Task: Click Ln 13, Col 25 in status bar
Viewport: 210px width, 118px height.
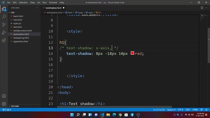Action: pos(159,109)
